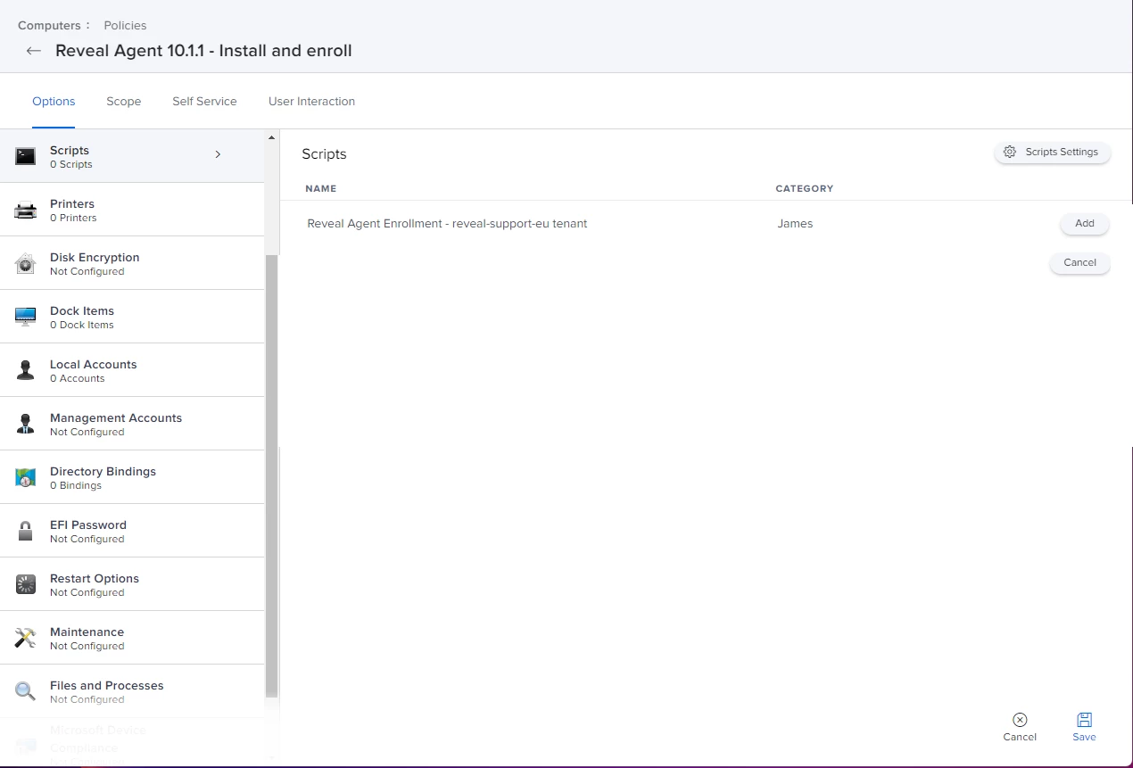Viewport: 1133px width, 768px height.
Task: Click the 'James' category cell
Action: pos(795,224)
